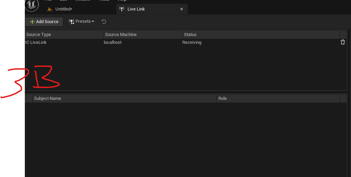Click the revert arrow icon next to Presets

pos(104,21)
